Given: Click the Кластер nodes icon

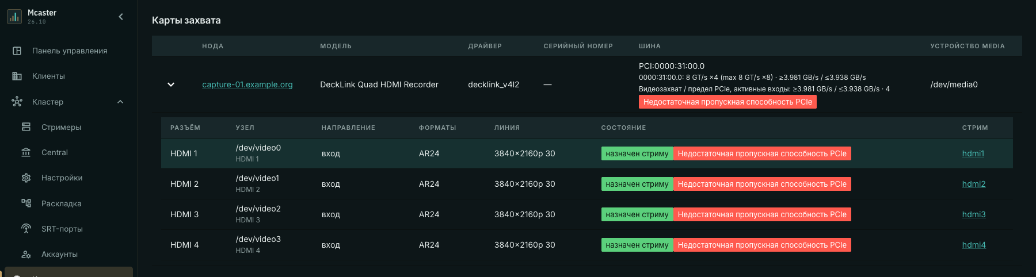Looking at the screenshot, I should (17, 102).
